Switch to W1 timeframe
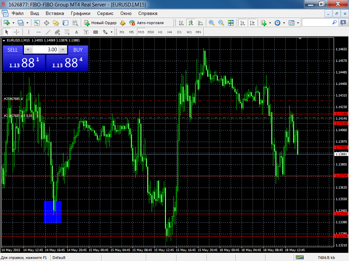Viewport: 349px width, 261px height. (189, 32)
